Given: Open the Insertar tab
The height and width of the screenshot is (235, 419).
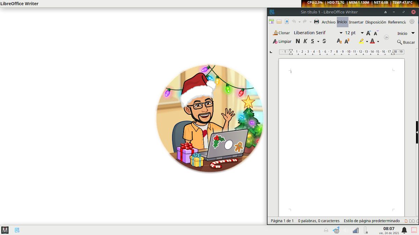Looking at the screenshot, I should click(x=356, y=22).
